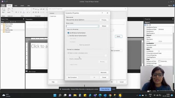
Task: Open the database name dropdown
Action: (106, 56)
